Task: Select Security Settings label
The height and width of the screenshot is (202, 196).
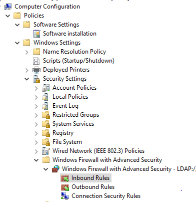Action: click(65, 79)
